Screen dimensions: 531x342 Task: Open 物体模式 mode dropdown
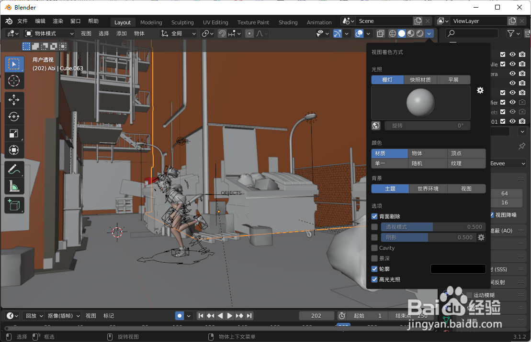tap(49, 33)
